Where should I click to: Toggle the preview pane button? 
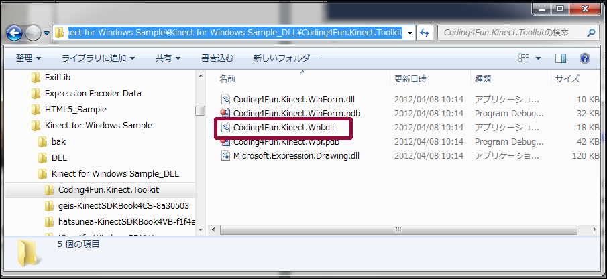pyautogui.click(x=561, y=58)
